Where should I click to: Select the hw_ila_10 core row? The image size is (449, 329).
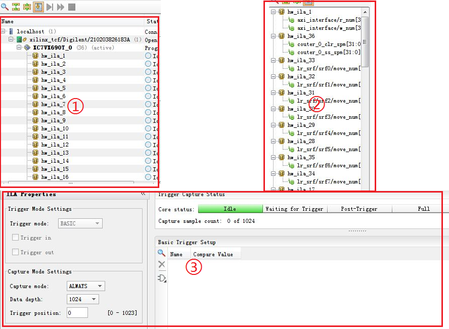[x=55, y=128]
